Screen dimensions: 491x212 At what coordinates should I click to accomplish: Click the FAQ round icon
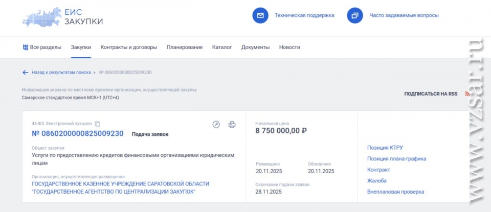(x=355, y=15)
